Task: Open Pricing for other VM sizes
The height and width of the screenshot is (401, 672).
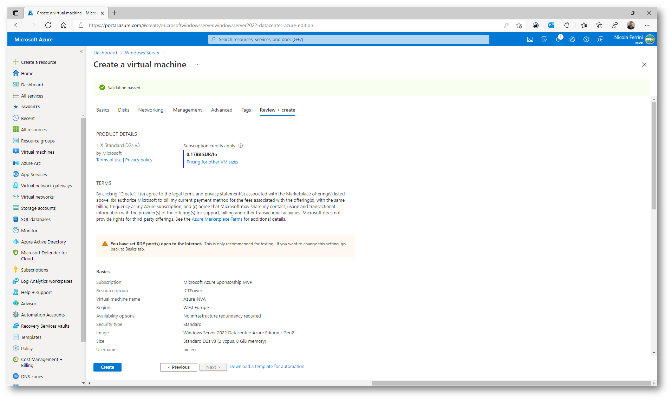Action: [x=212, y=162]
